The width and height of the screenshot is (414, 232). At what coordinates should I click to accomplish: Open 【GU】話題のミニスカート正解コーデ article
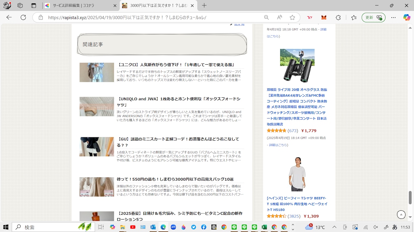178,142
